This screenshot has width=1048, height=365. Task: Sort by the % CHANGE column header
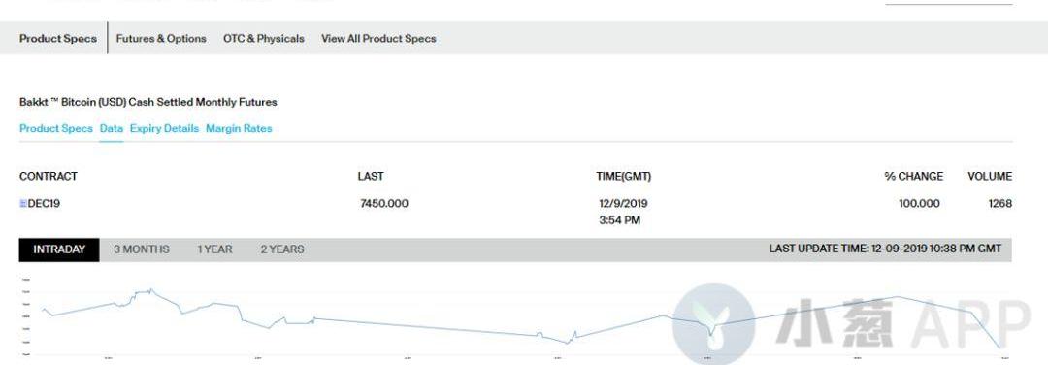coord(914,177)
